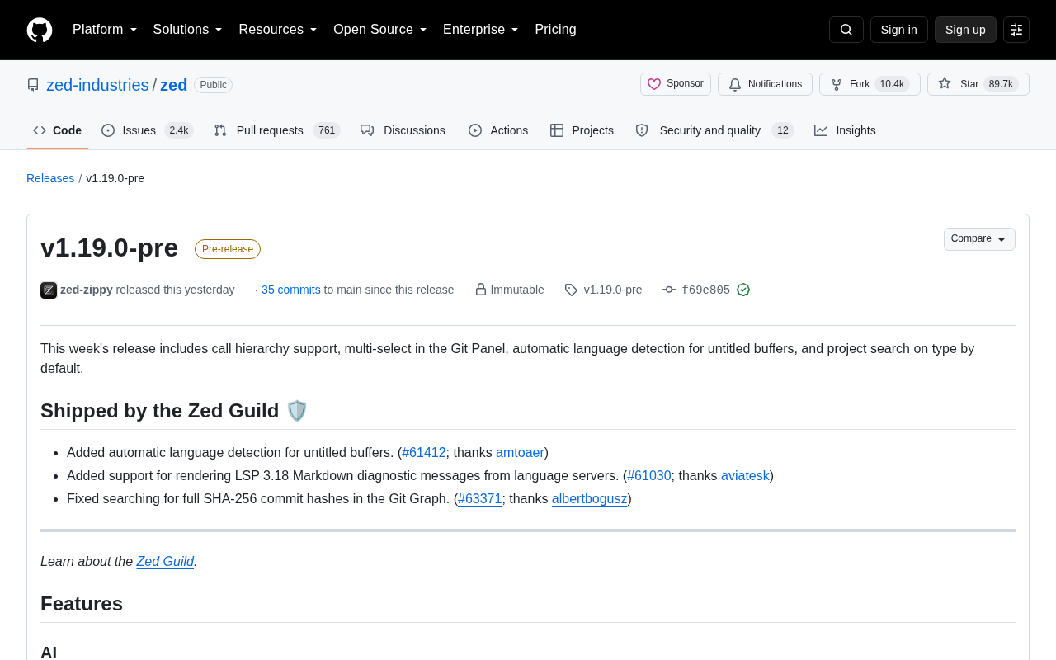Screen dimensions: 1056x660
Task: Click the zed-zippy avatar image
Action: (49, 290)
